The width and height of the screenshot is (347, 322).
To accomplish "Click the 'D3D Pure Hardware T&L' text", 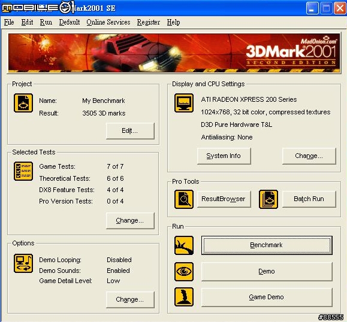I will pos(236,124).
